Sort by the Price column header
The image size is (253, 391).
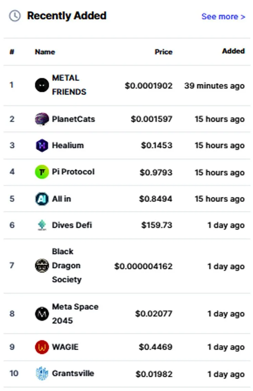[163, 52]
